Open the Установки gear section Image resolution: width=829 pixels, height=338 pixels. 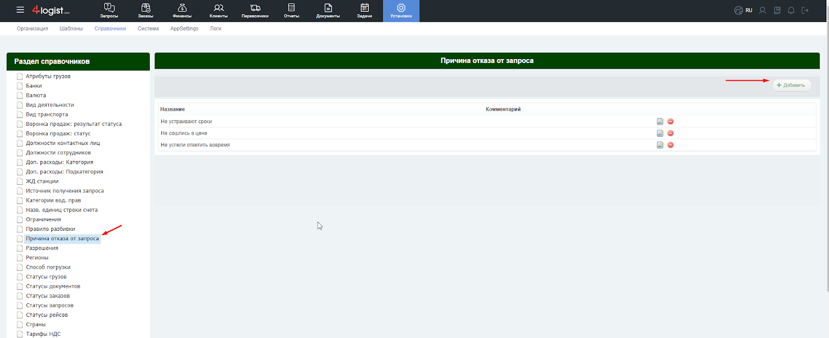click(401, 11)
